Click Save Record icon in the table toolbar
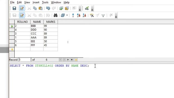174x98 pixels. point(14,15)
